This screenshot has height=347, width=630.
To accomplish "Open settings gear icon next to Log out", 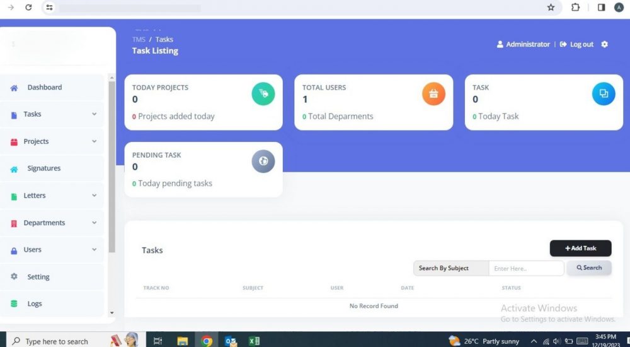I will point(605,44).
